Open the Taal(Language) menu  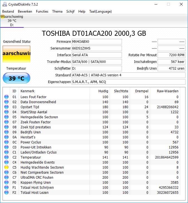click(100, 11)
